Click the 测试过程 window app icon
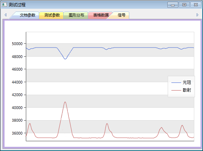This screenshot has width=203, height=151. (4, 5)
